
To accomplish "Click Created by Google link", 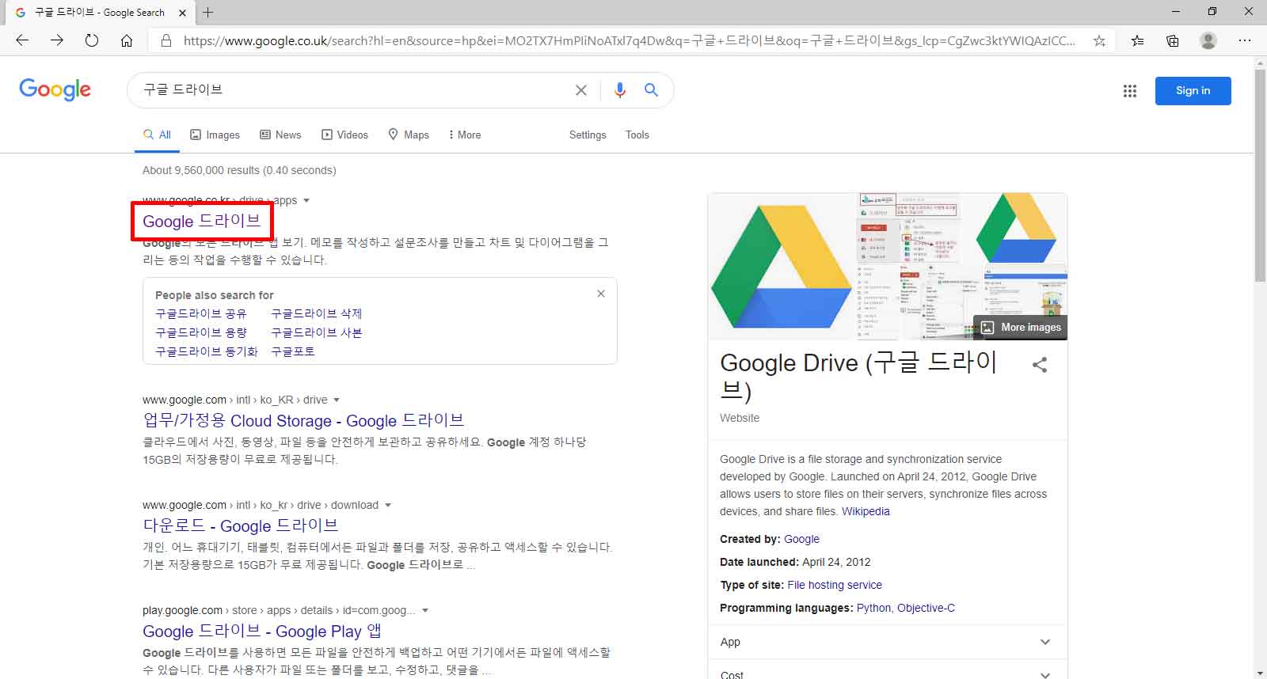I will pos(801,539).
